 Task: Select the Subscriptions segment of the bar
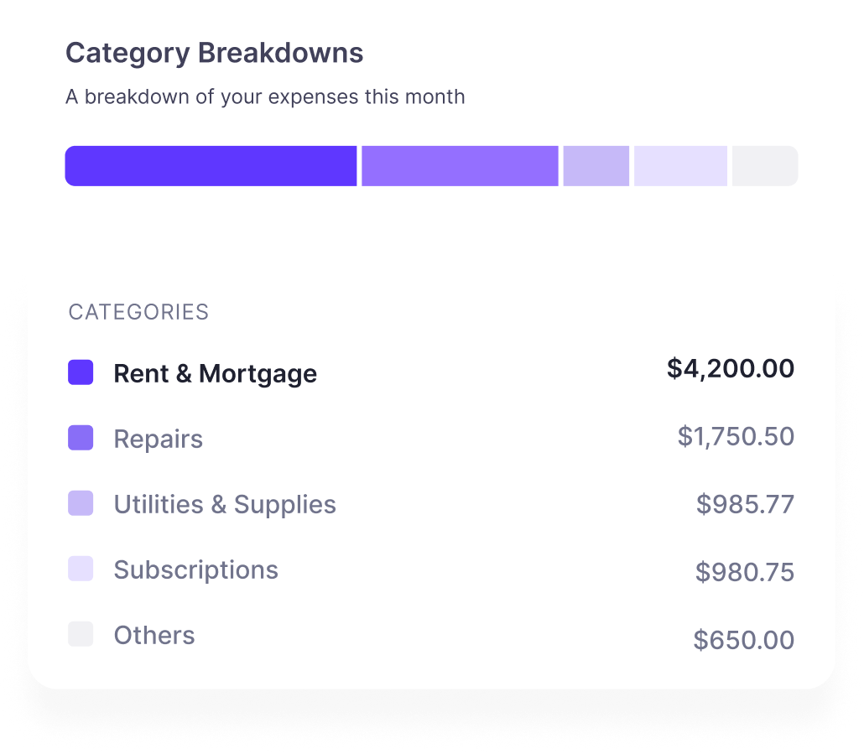pos(680,166)
